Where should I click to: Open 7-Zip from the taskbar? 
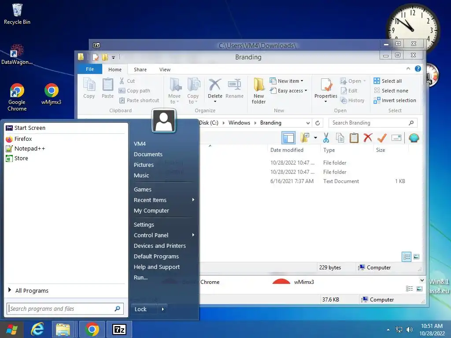[119, 329]
